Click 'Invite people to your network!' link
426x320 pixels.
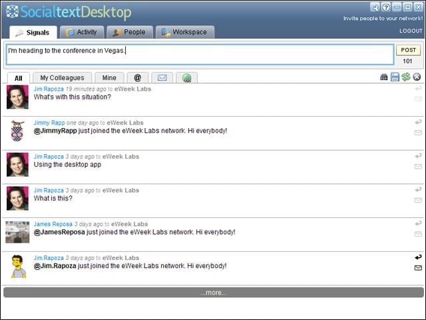pos(383,19)
